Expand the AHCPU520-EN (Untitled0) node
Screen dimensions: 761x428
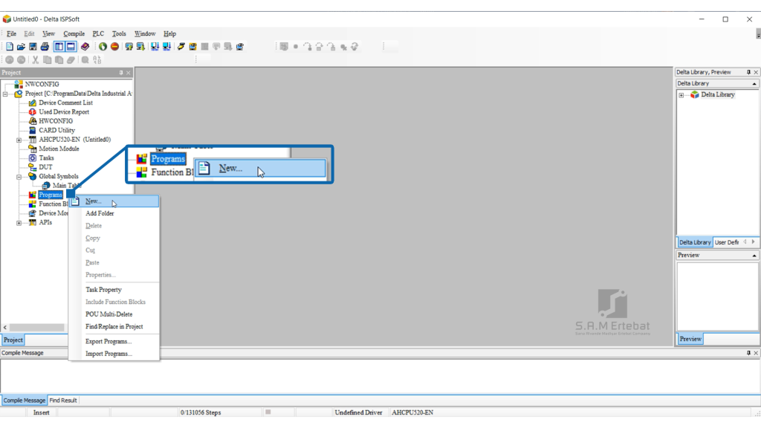(x=19, y=140)
